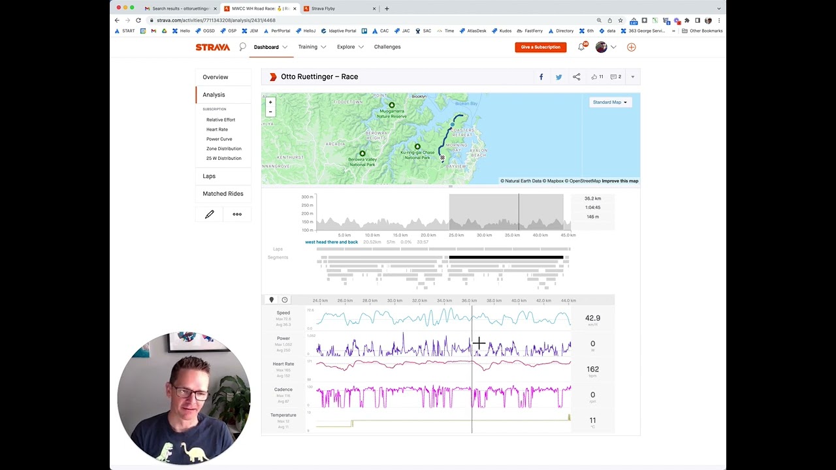This screenshot has width=836, height=470.
Task: Expand the profile avatar chevron menu
Action: [x=613, y=47]
